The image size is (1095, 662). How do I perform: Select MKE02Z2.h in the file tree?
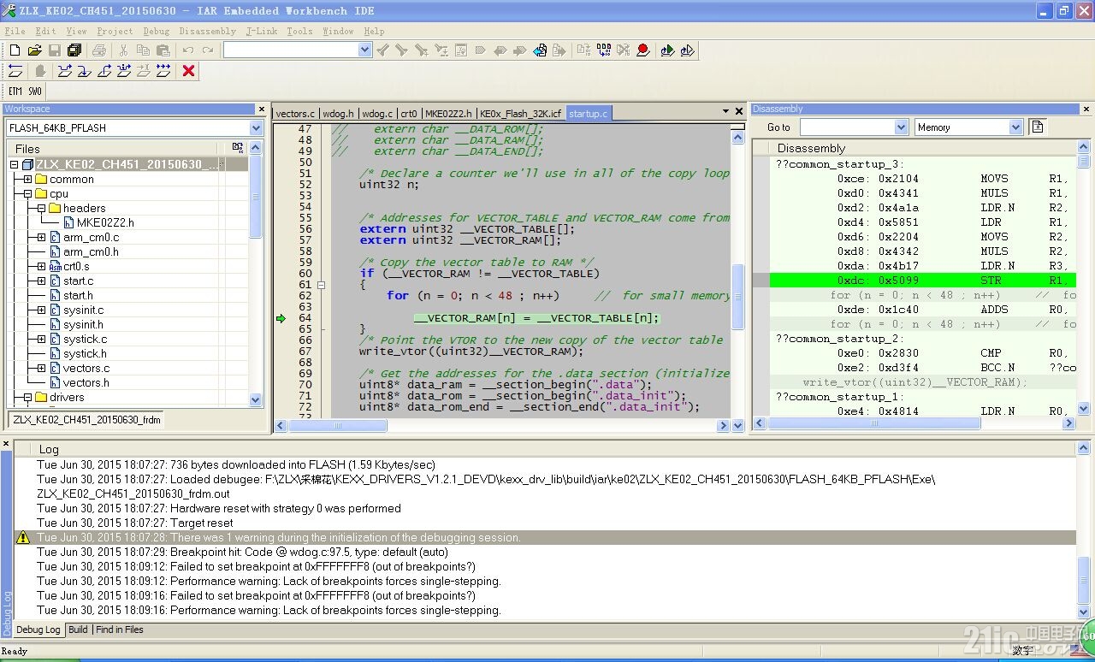point(105,222)
